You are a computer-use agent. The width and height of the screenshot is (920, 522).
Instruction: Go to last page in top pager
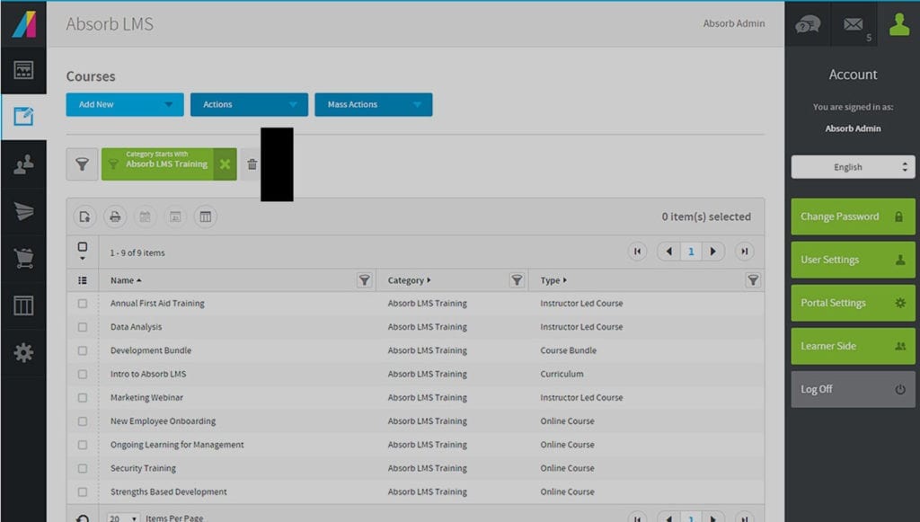[744, 252]
